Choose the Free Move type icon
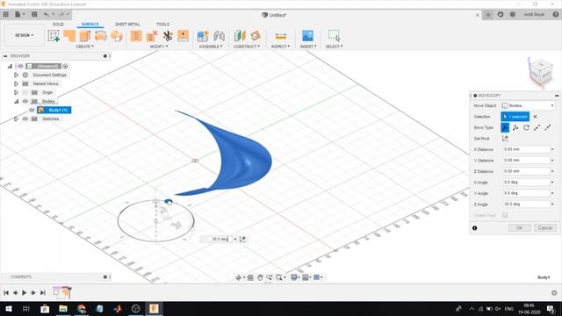This screenshot has width=562, height=316. (x=505, y=127)
